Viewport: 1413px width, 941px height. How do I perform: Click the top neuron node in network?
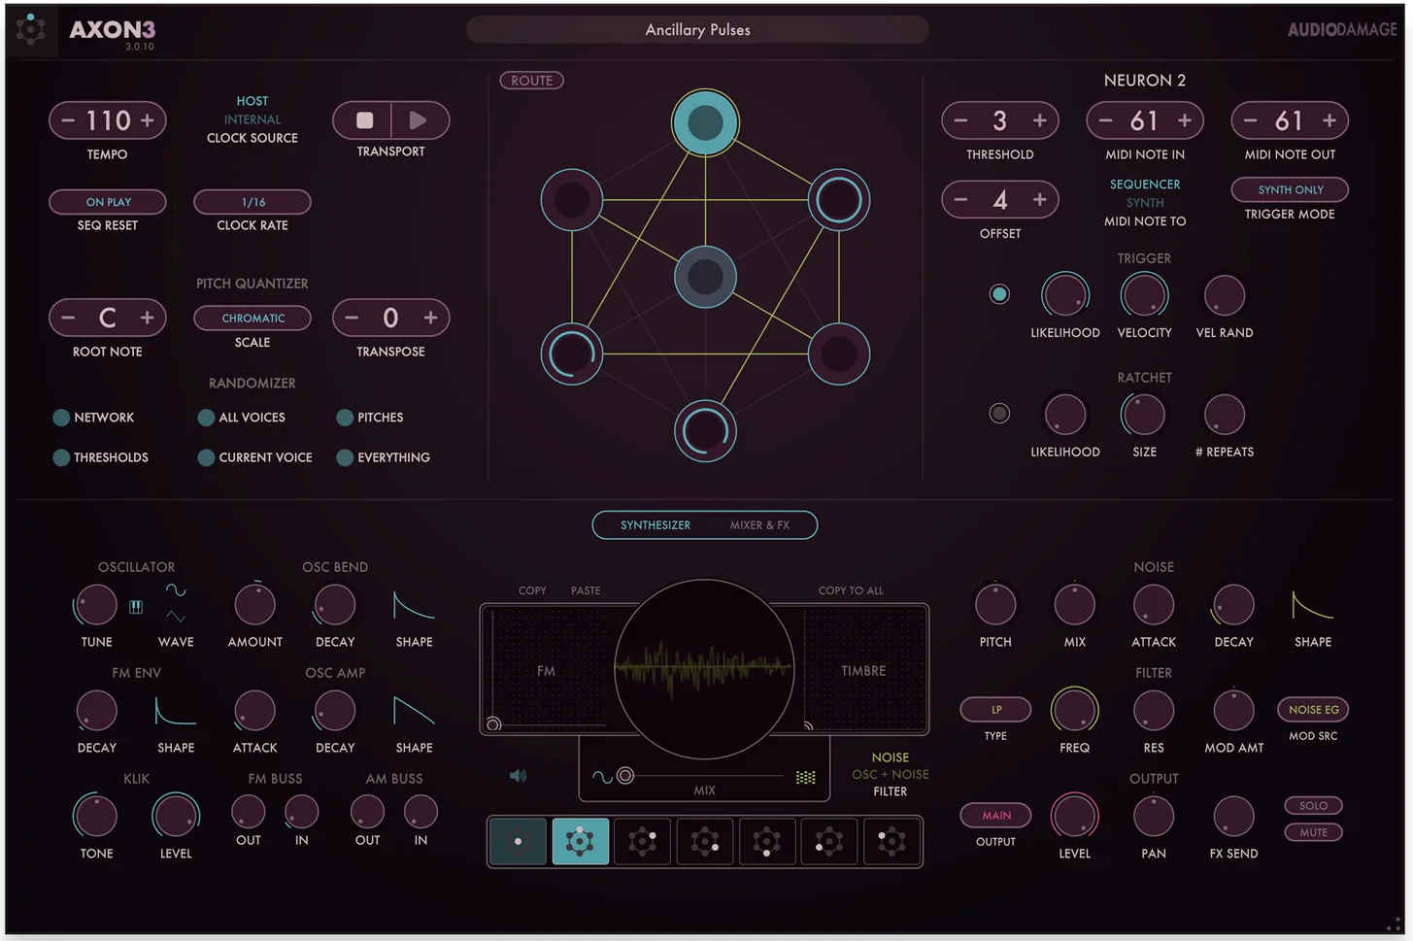(x=705, y=123)
